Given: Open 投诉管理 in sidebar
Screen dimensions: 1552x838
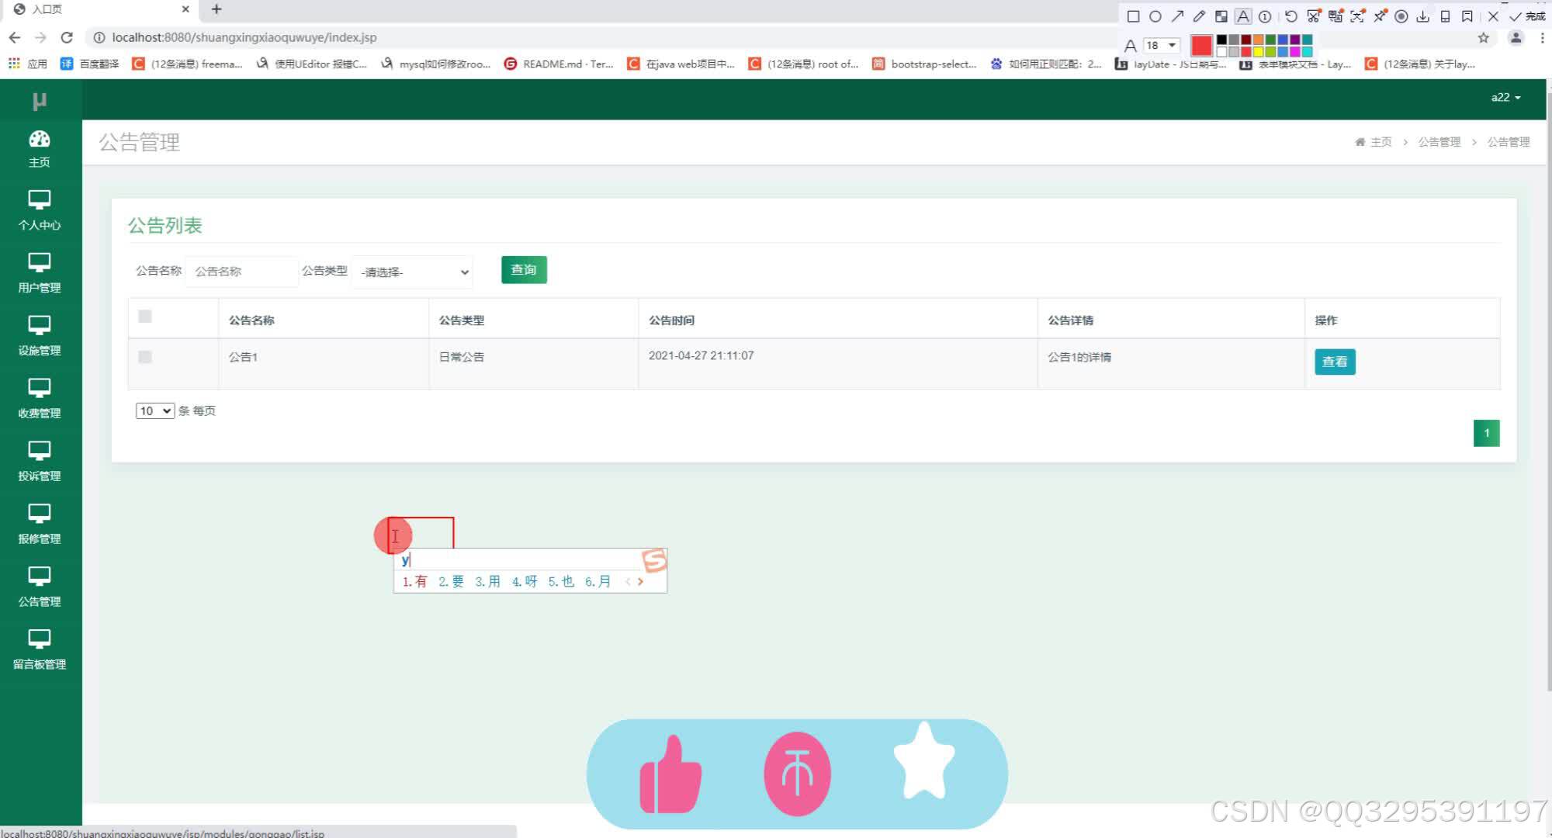Looking at the screenshot, I should coord(40,462).
